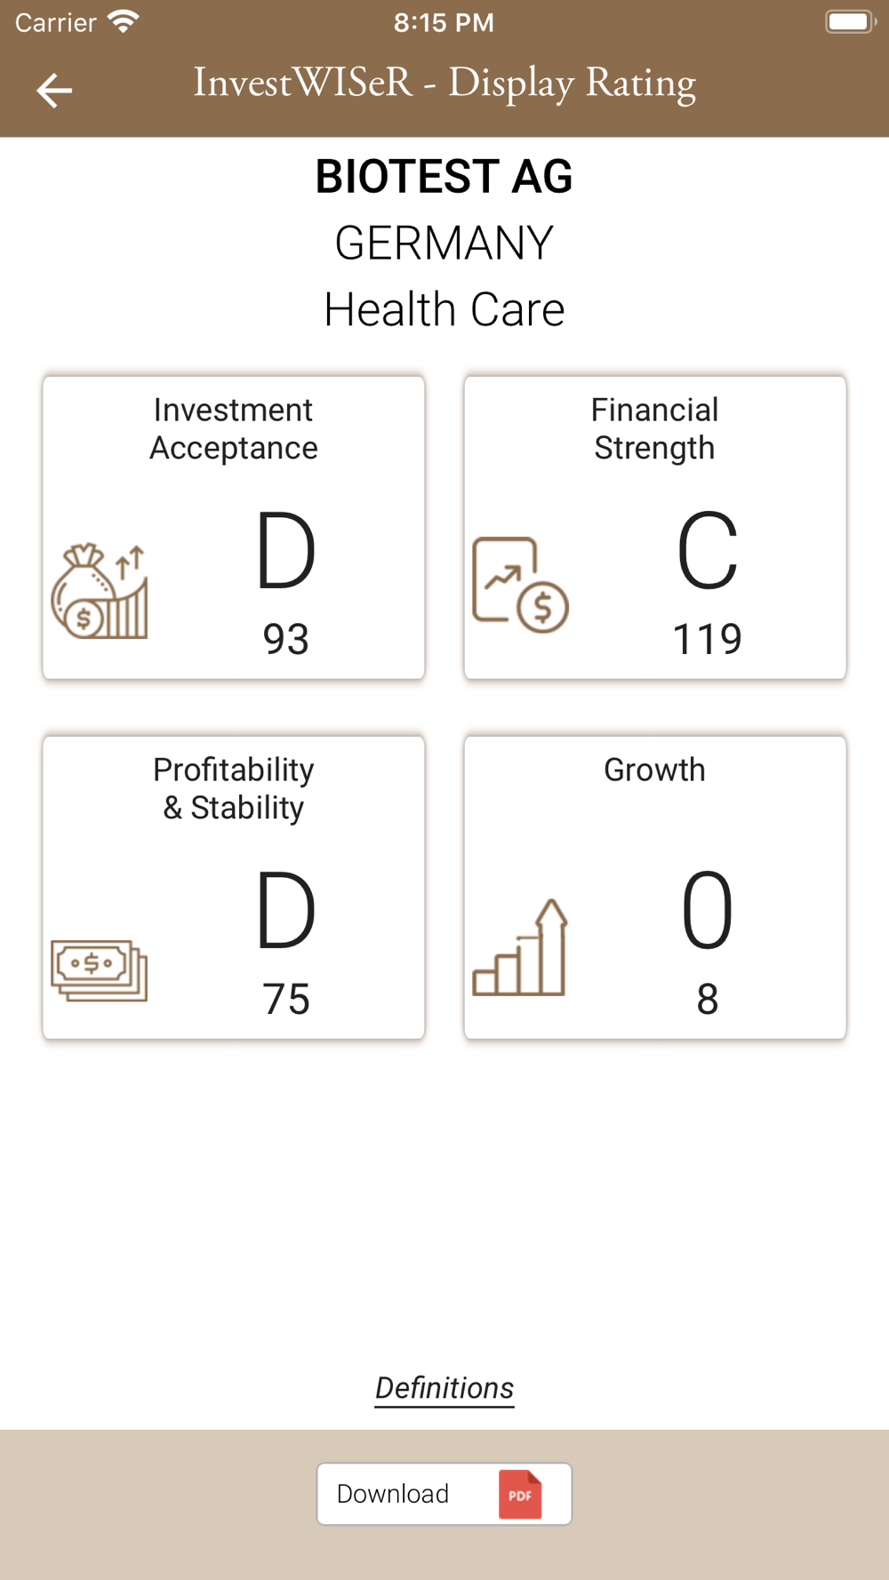Viewport: 889px width, 1580px height.
Task: Tap the battery indicator in status bar
Action: 850,21
